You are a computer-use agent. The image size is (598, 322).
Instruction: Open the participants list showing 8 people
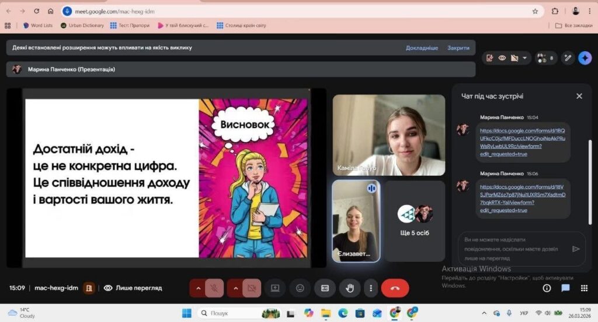[x=546, y=58]
